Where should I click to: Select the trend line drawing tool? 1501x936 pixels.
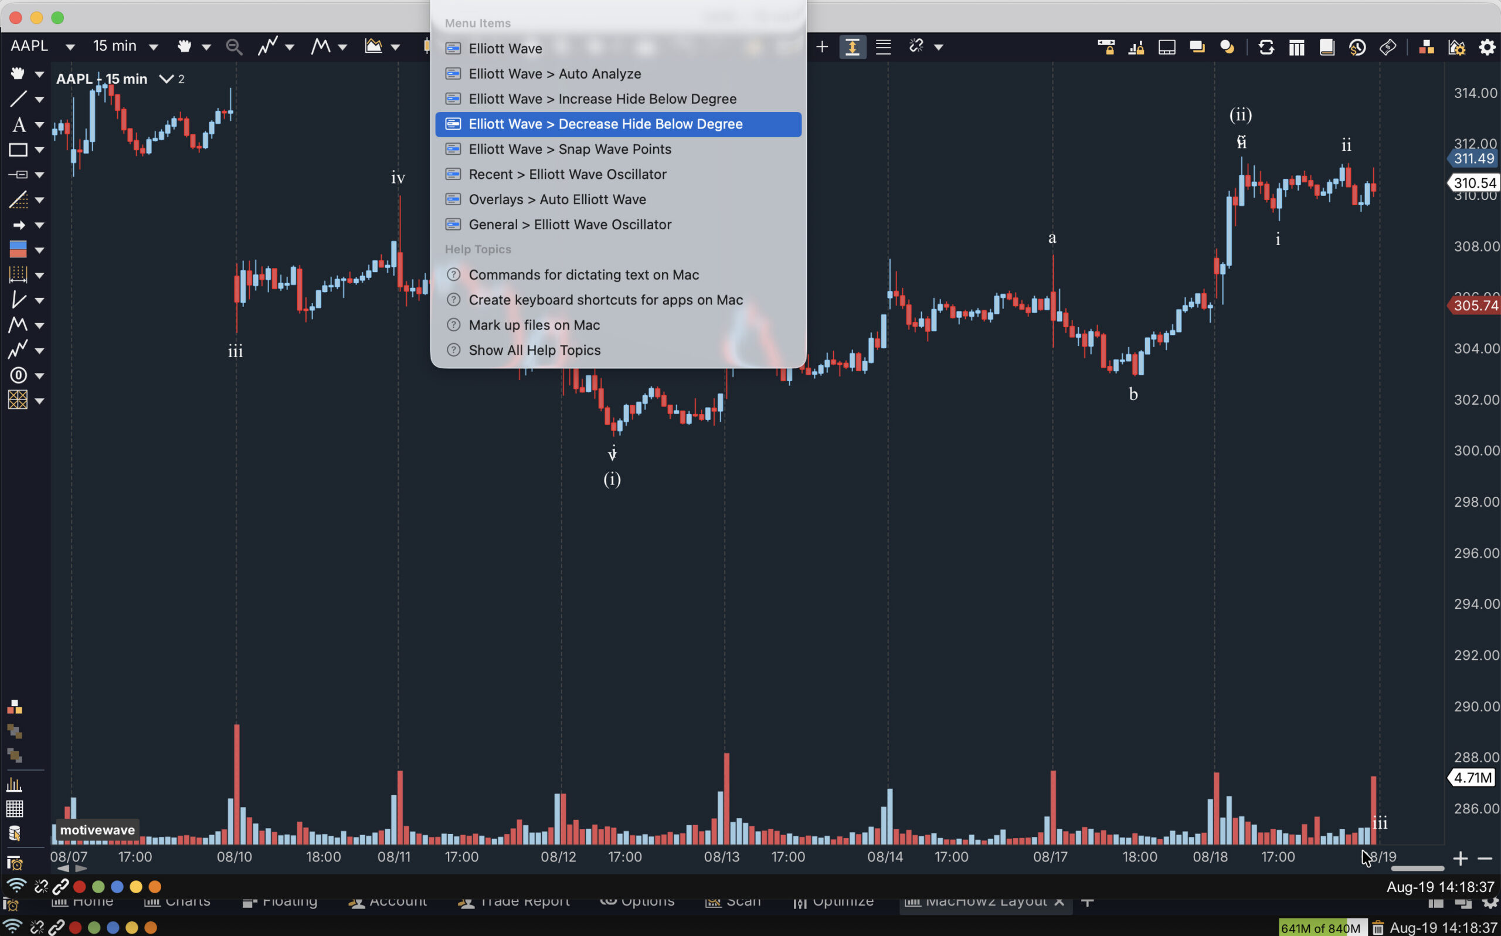pos(18,99)
